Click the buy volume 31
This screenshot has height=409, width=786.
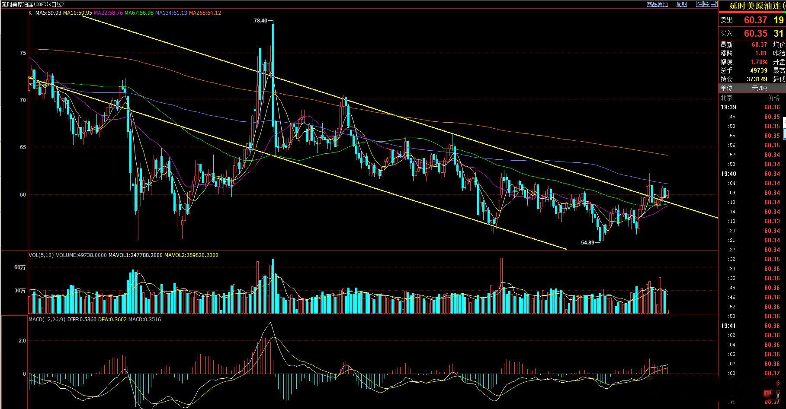click(779, 33)
